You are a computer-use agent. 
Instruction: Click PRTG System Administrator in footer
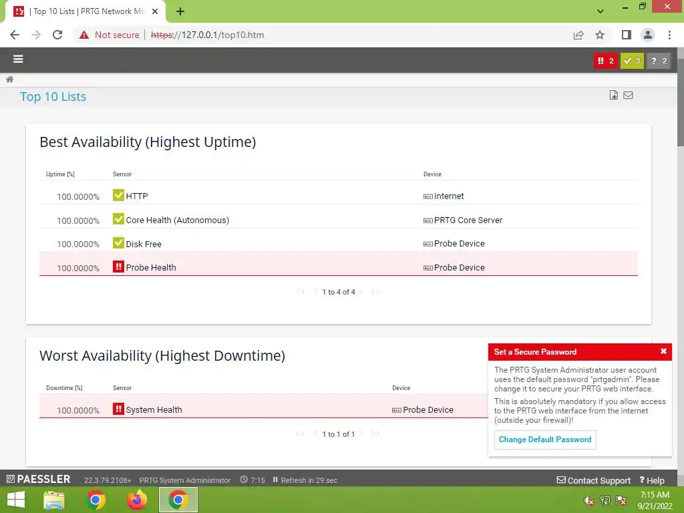pyautogui.click(x=185, y=480)
